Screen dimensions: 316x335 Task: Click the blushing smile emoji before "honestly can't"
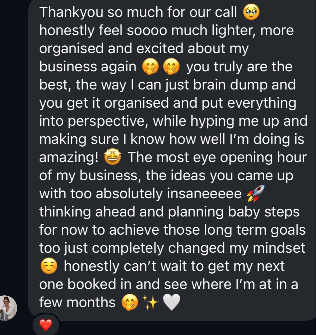coord(48,266)
